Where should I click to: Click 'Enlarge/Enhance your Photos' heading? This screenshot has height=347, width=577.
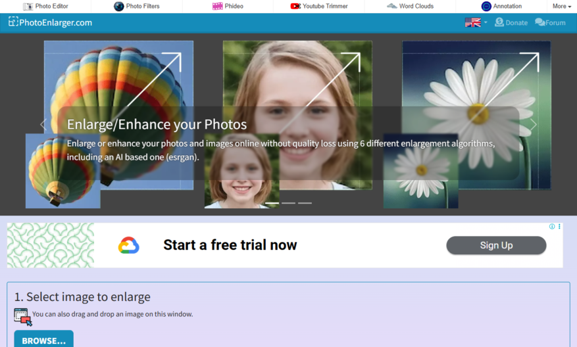[157, 125]
